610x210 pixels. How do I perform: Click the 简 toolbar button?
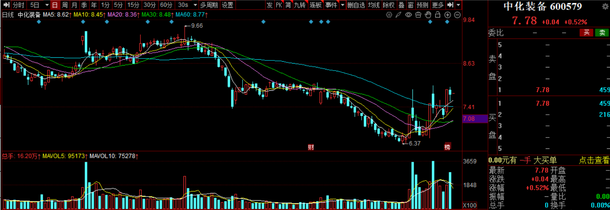coord(288,5)
